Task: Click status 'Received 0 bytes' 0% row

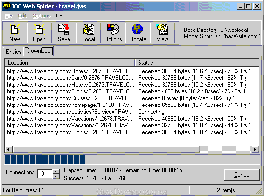Action: [x=186, y=98]
